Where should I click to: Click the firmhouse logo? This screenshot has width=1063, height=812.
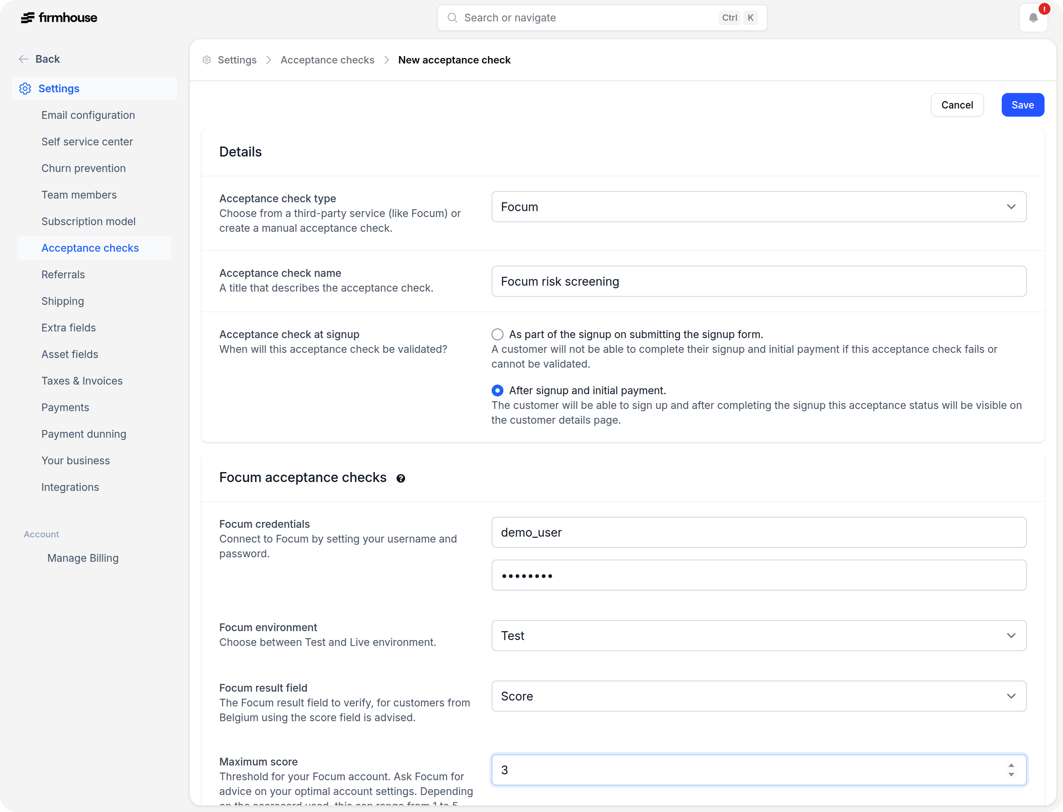coord(59,18)
